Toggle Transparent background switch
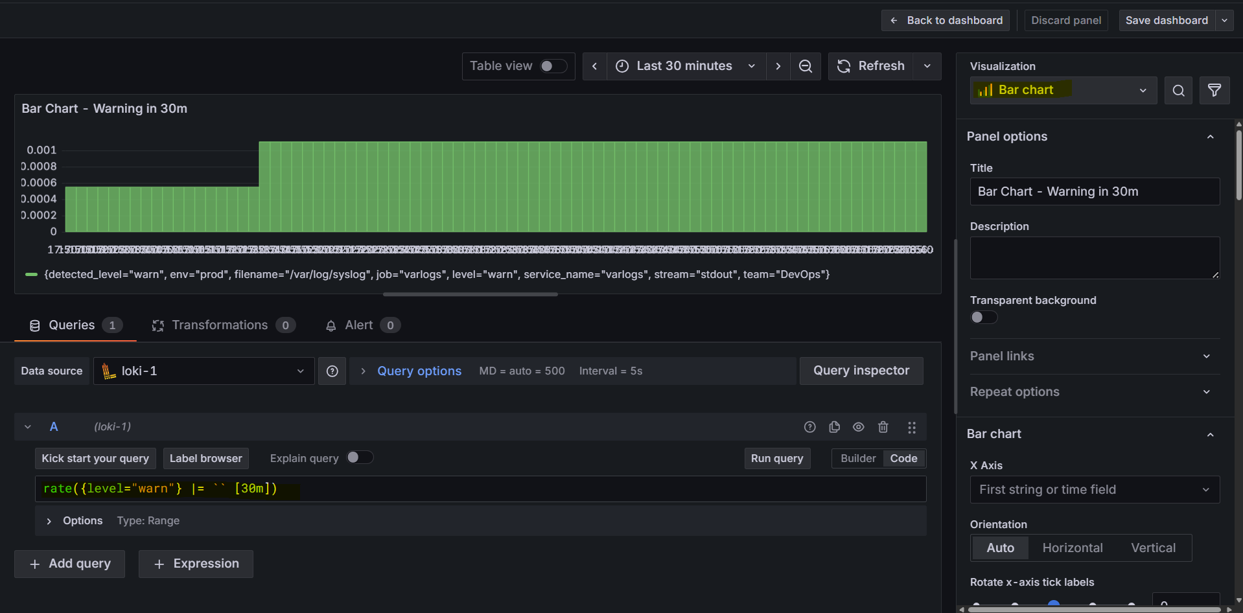1243x613 pixels. 983,317
